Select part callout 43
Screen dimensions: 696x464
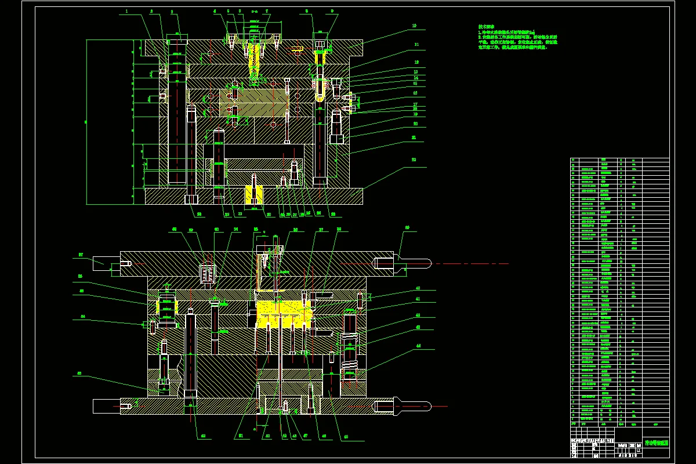tap(418, 328)
